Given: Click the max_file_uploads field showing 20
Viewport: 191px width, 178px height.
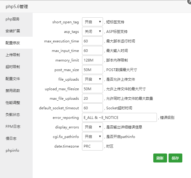Looking at the screenshot, I should click(93, 98).
